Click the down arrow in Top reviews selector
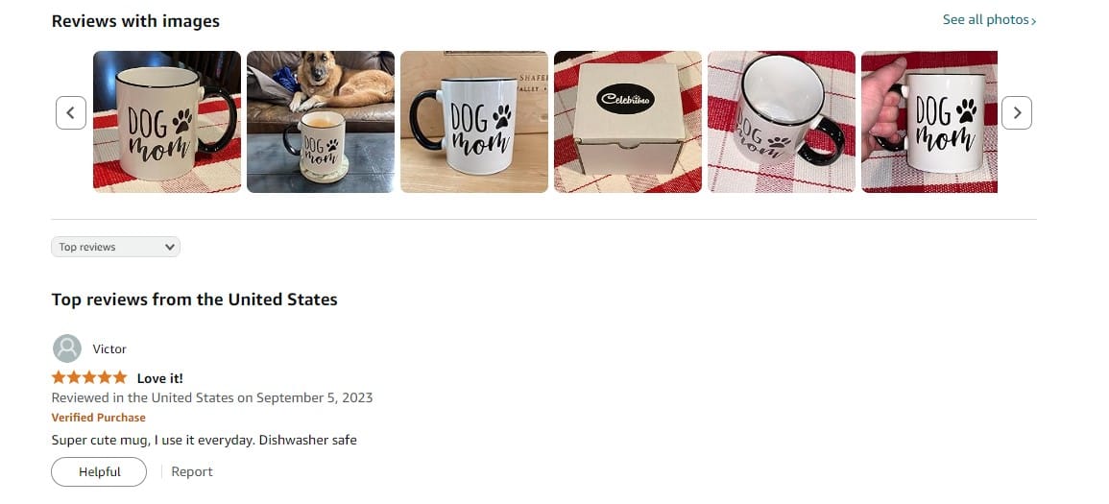 (x=170, y=247)
